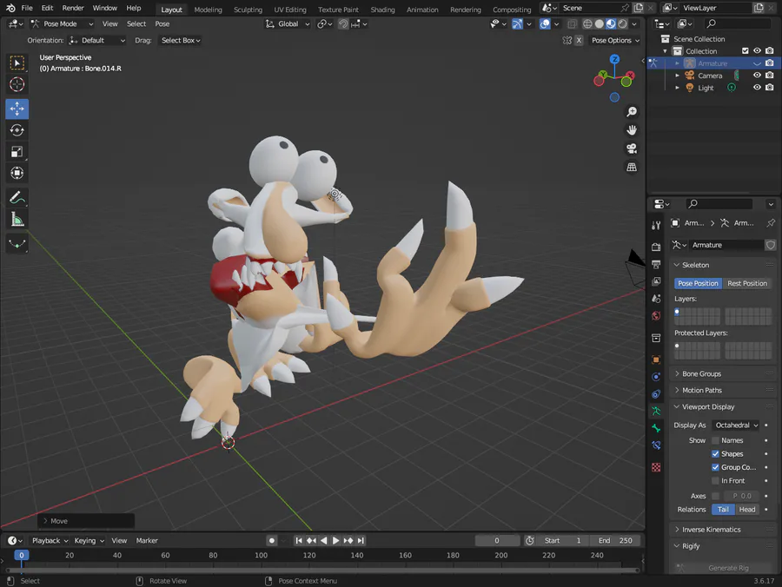Open the Orientation Default dropdown
Viewport: 782px width, 587px height.
click(96, 40)
